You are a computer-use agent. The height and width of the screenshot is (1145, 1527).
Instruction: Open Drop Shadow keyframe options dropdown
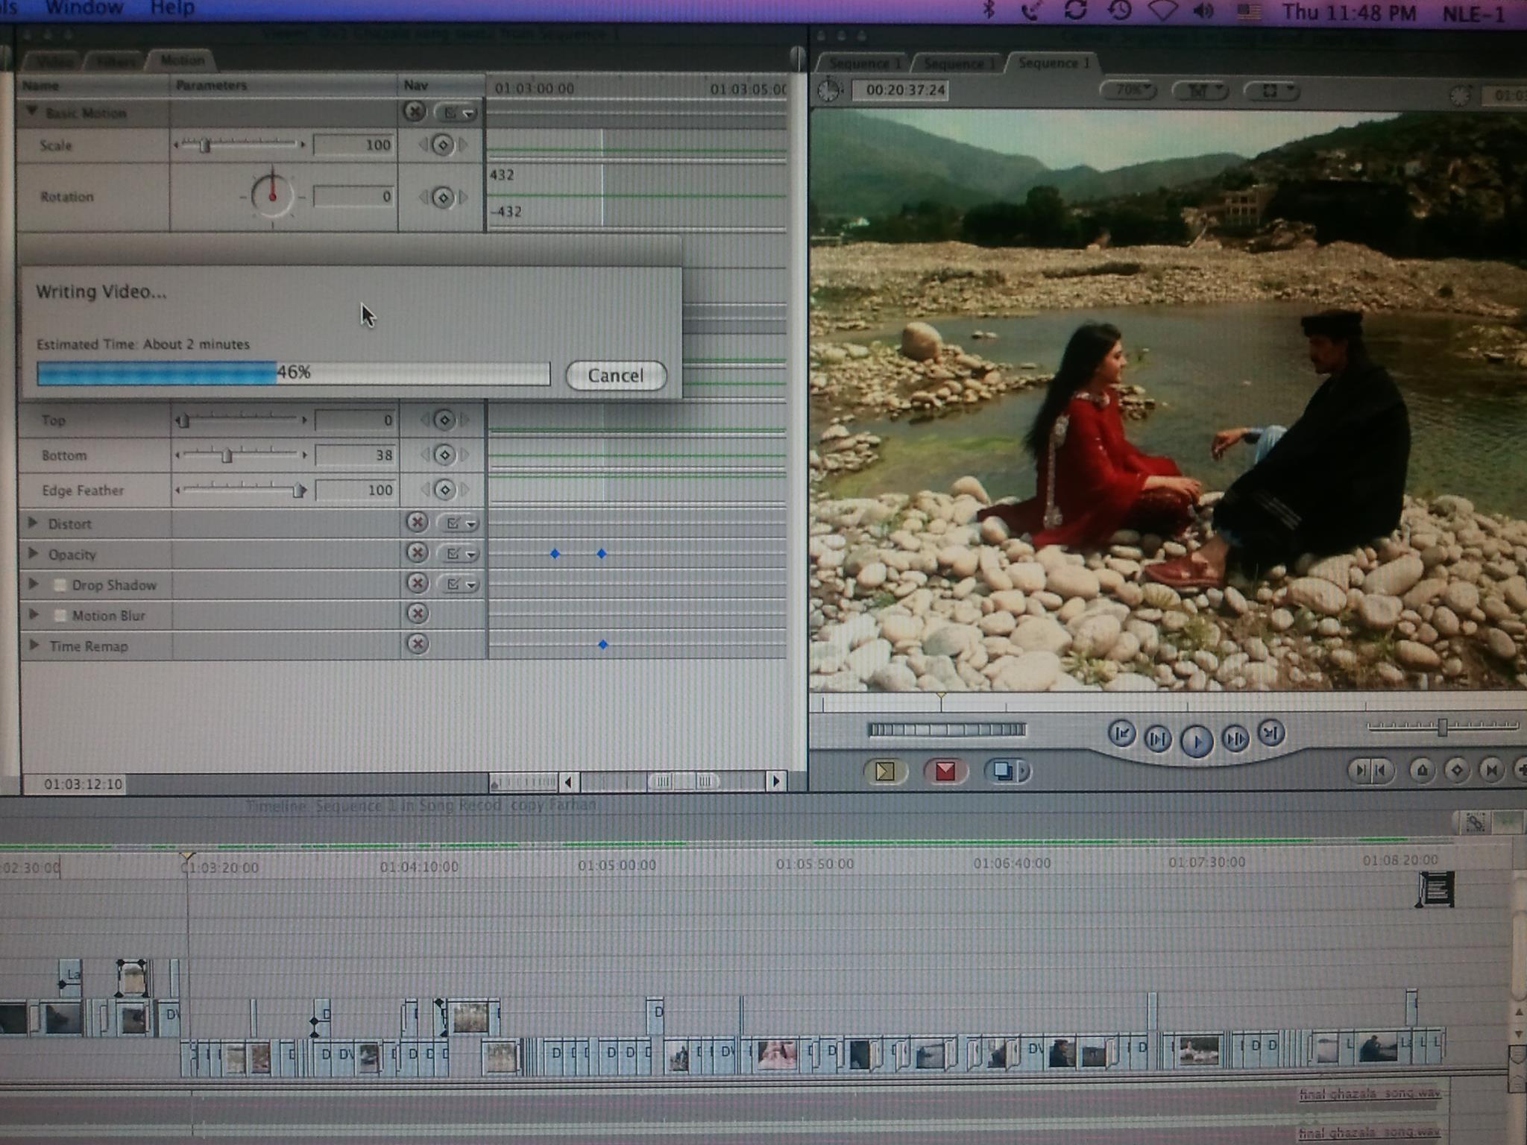pyautogui.click(x=459, y=584)
